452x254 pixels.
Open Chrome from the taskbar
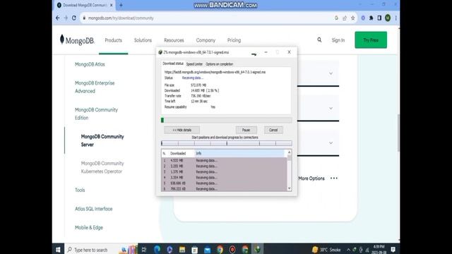coord(220,249)
